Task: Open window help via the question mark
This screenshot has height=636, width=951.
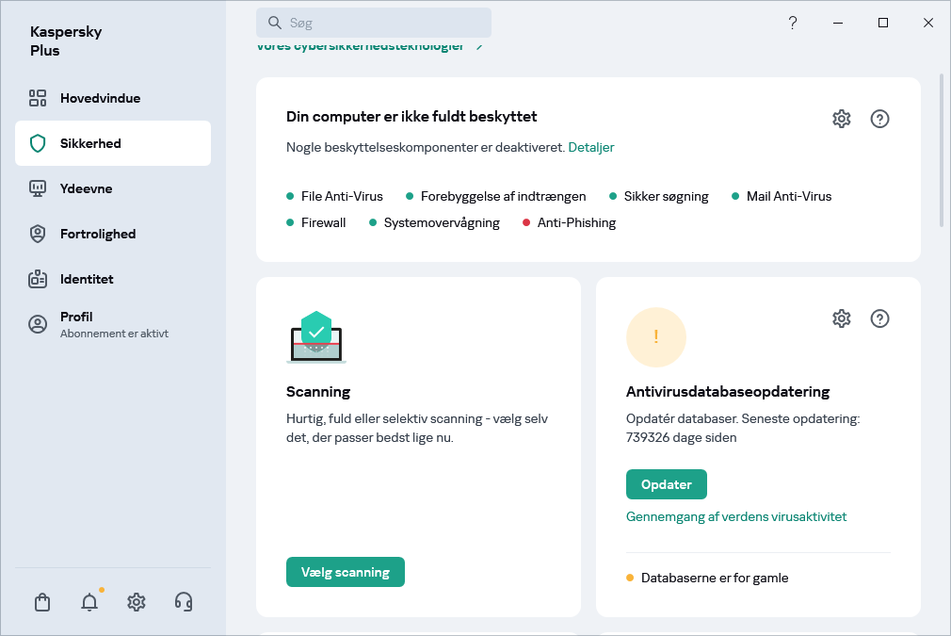Action: point(793,22)
